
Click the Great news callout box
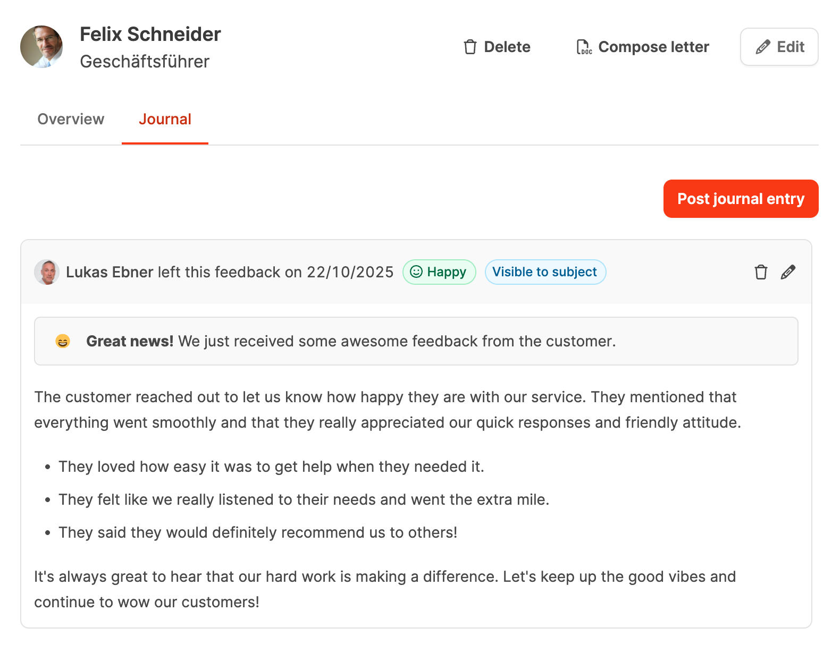[x=416, y=341]
